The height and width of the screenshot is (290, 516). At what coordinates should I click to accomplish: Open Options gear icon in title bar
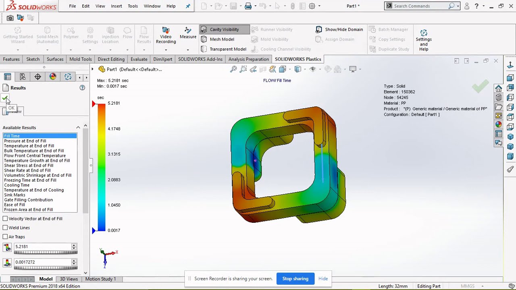pyautogui.click(x=312, y=6)
